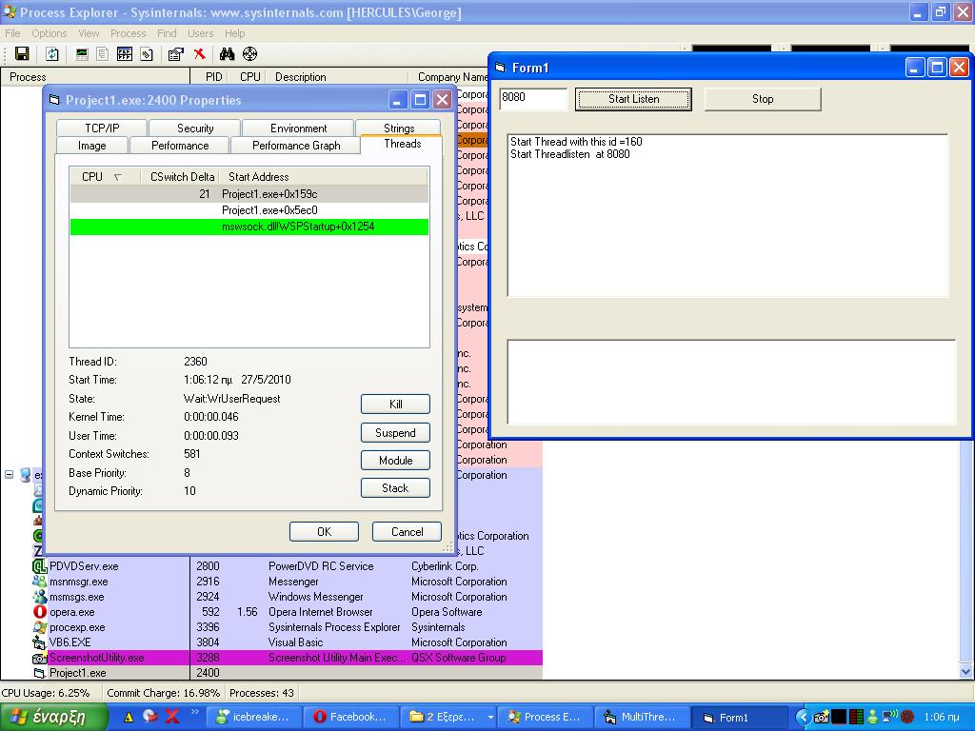Screen dimensions: 975x731
Task: Expand hidden system tray icons arrow
Action: point(803,718)
